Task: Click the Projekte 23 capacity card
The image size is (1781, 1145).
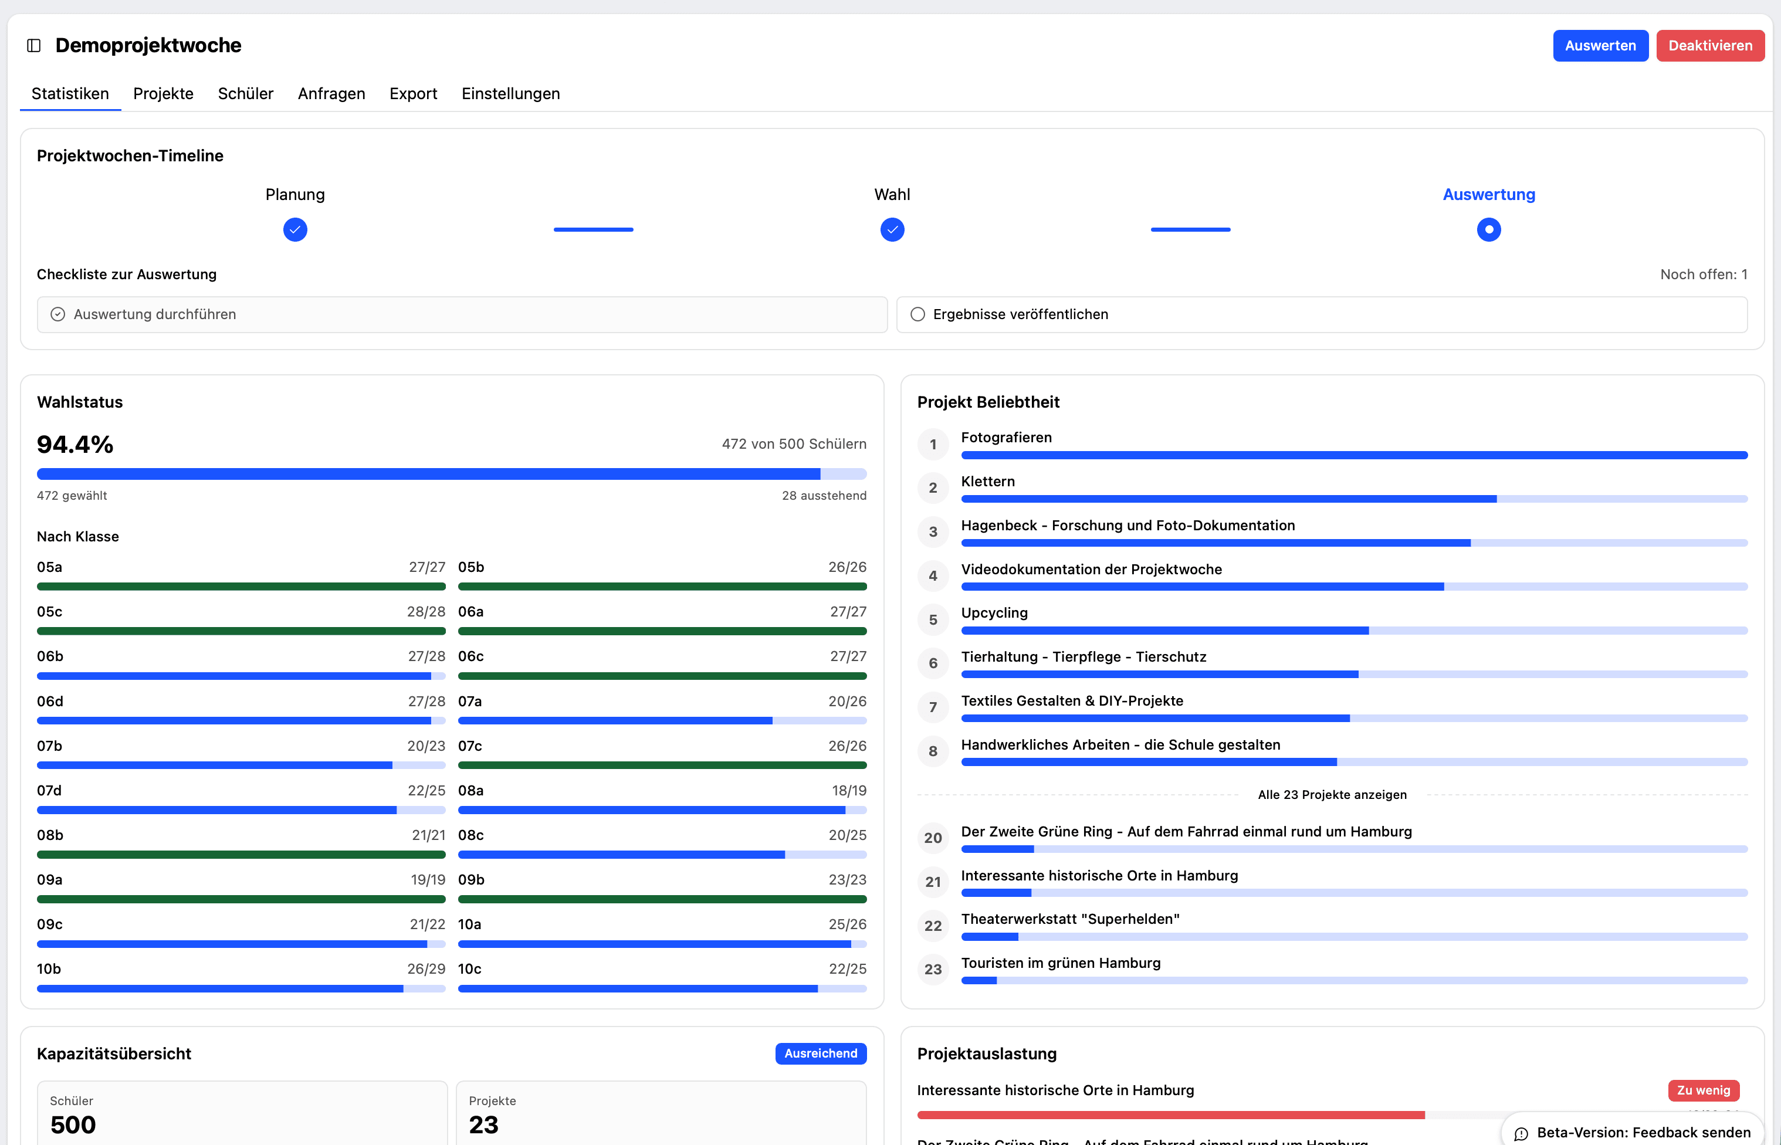Action: [661, 1113]
